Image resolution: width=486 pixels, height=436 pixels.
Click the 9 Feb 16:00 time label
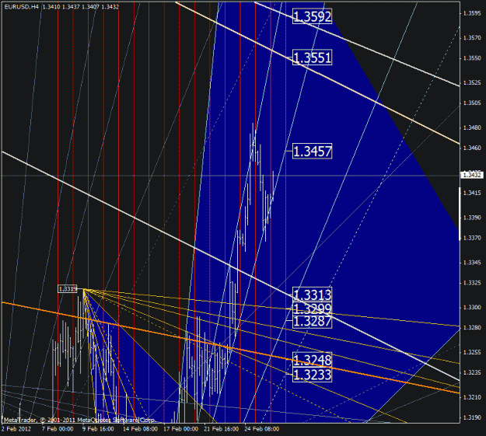coord(98,429)
